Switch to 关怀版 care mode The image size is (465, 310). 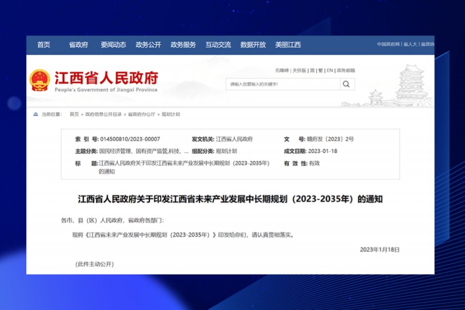tap(299, 70)
